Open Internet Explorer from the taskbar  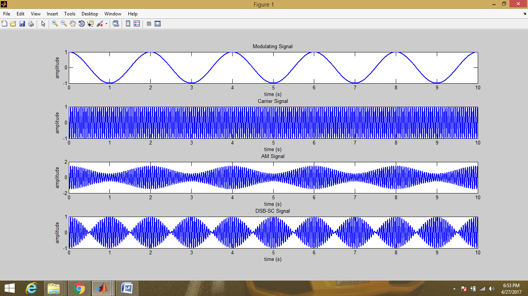(31, 288)
